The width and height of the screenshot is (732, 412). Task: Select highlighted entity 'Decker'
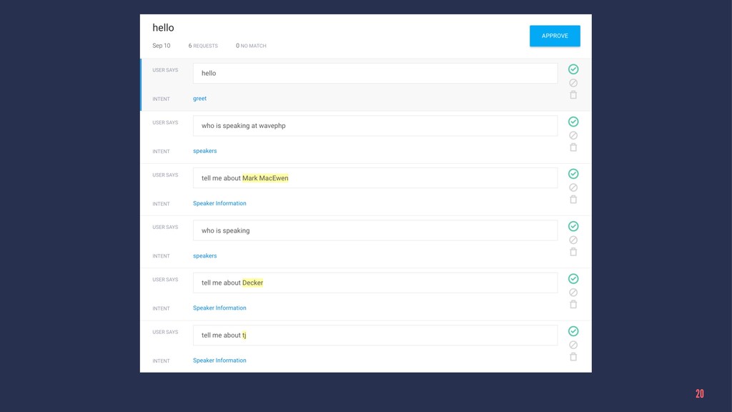(252, 283)
